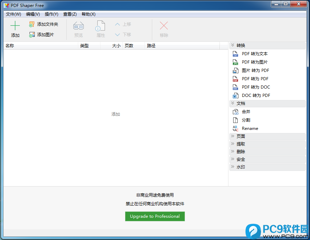310x240 pixels.
Task: Click the Split page icon (分割)
Action: click(x=235, y=120)
